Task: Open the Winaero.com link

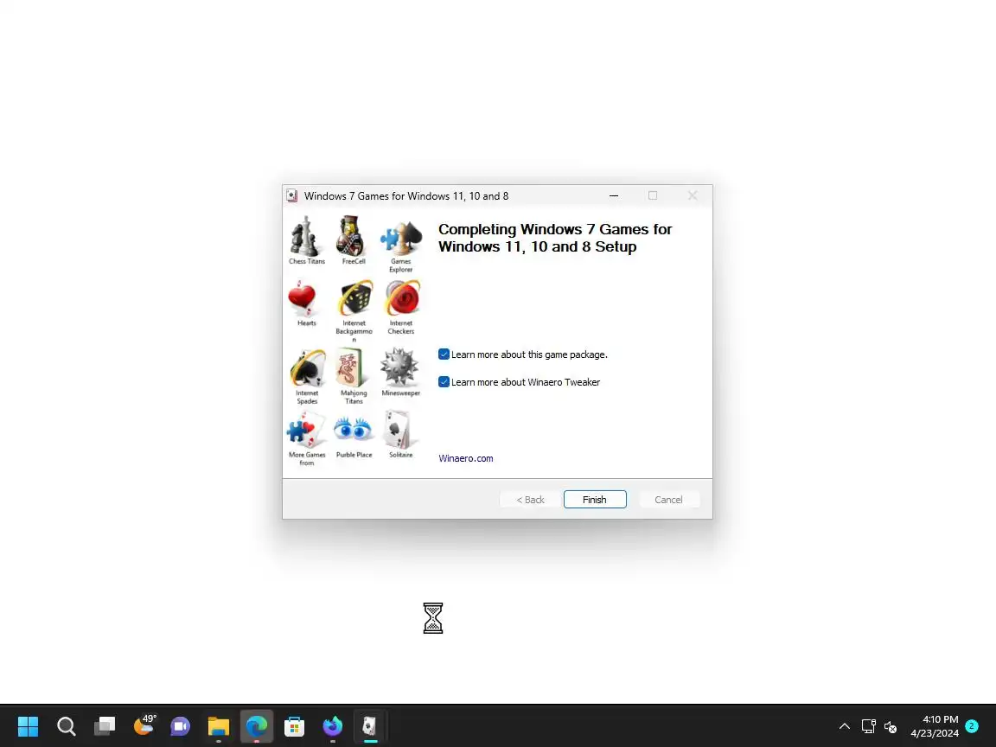Action: (x=466, y=458)
